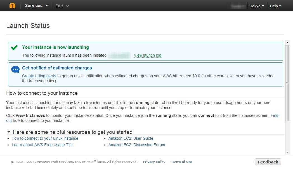
Task: Open How to connect to your Linux instance
Action: [45, 138]
